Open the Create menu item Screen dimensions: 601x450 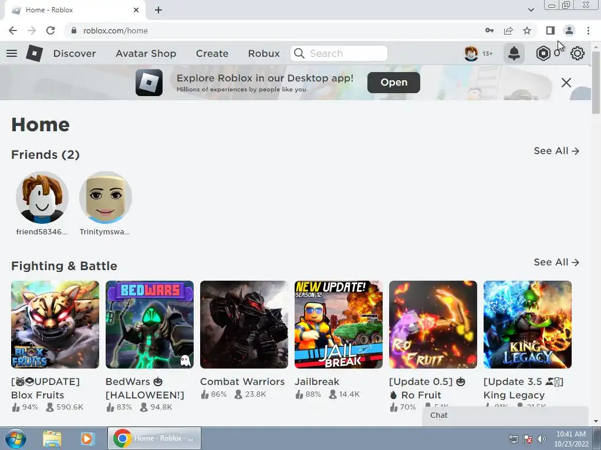[212, 53]
